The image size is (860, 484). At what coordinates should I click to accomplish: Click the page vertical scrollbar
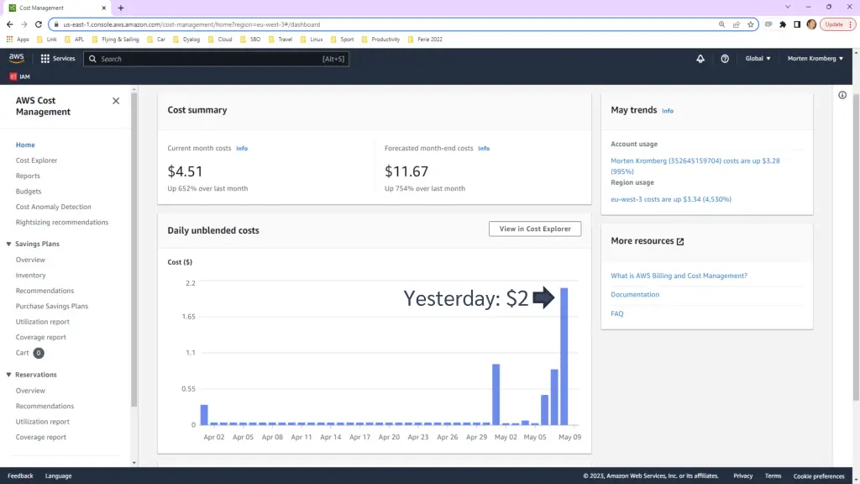(856, 247)
